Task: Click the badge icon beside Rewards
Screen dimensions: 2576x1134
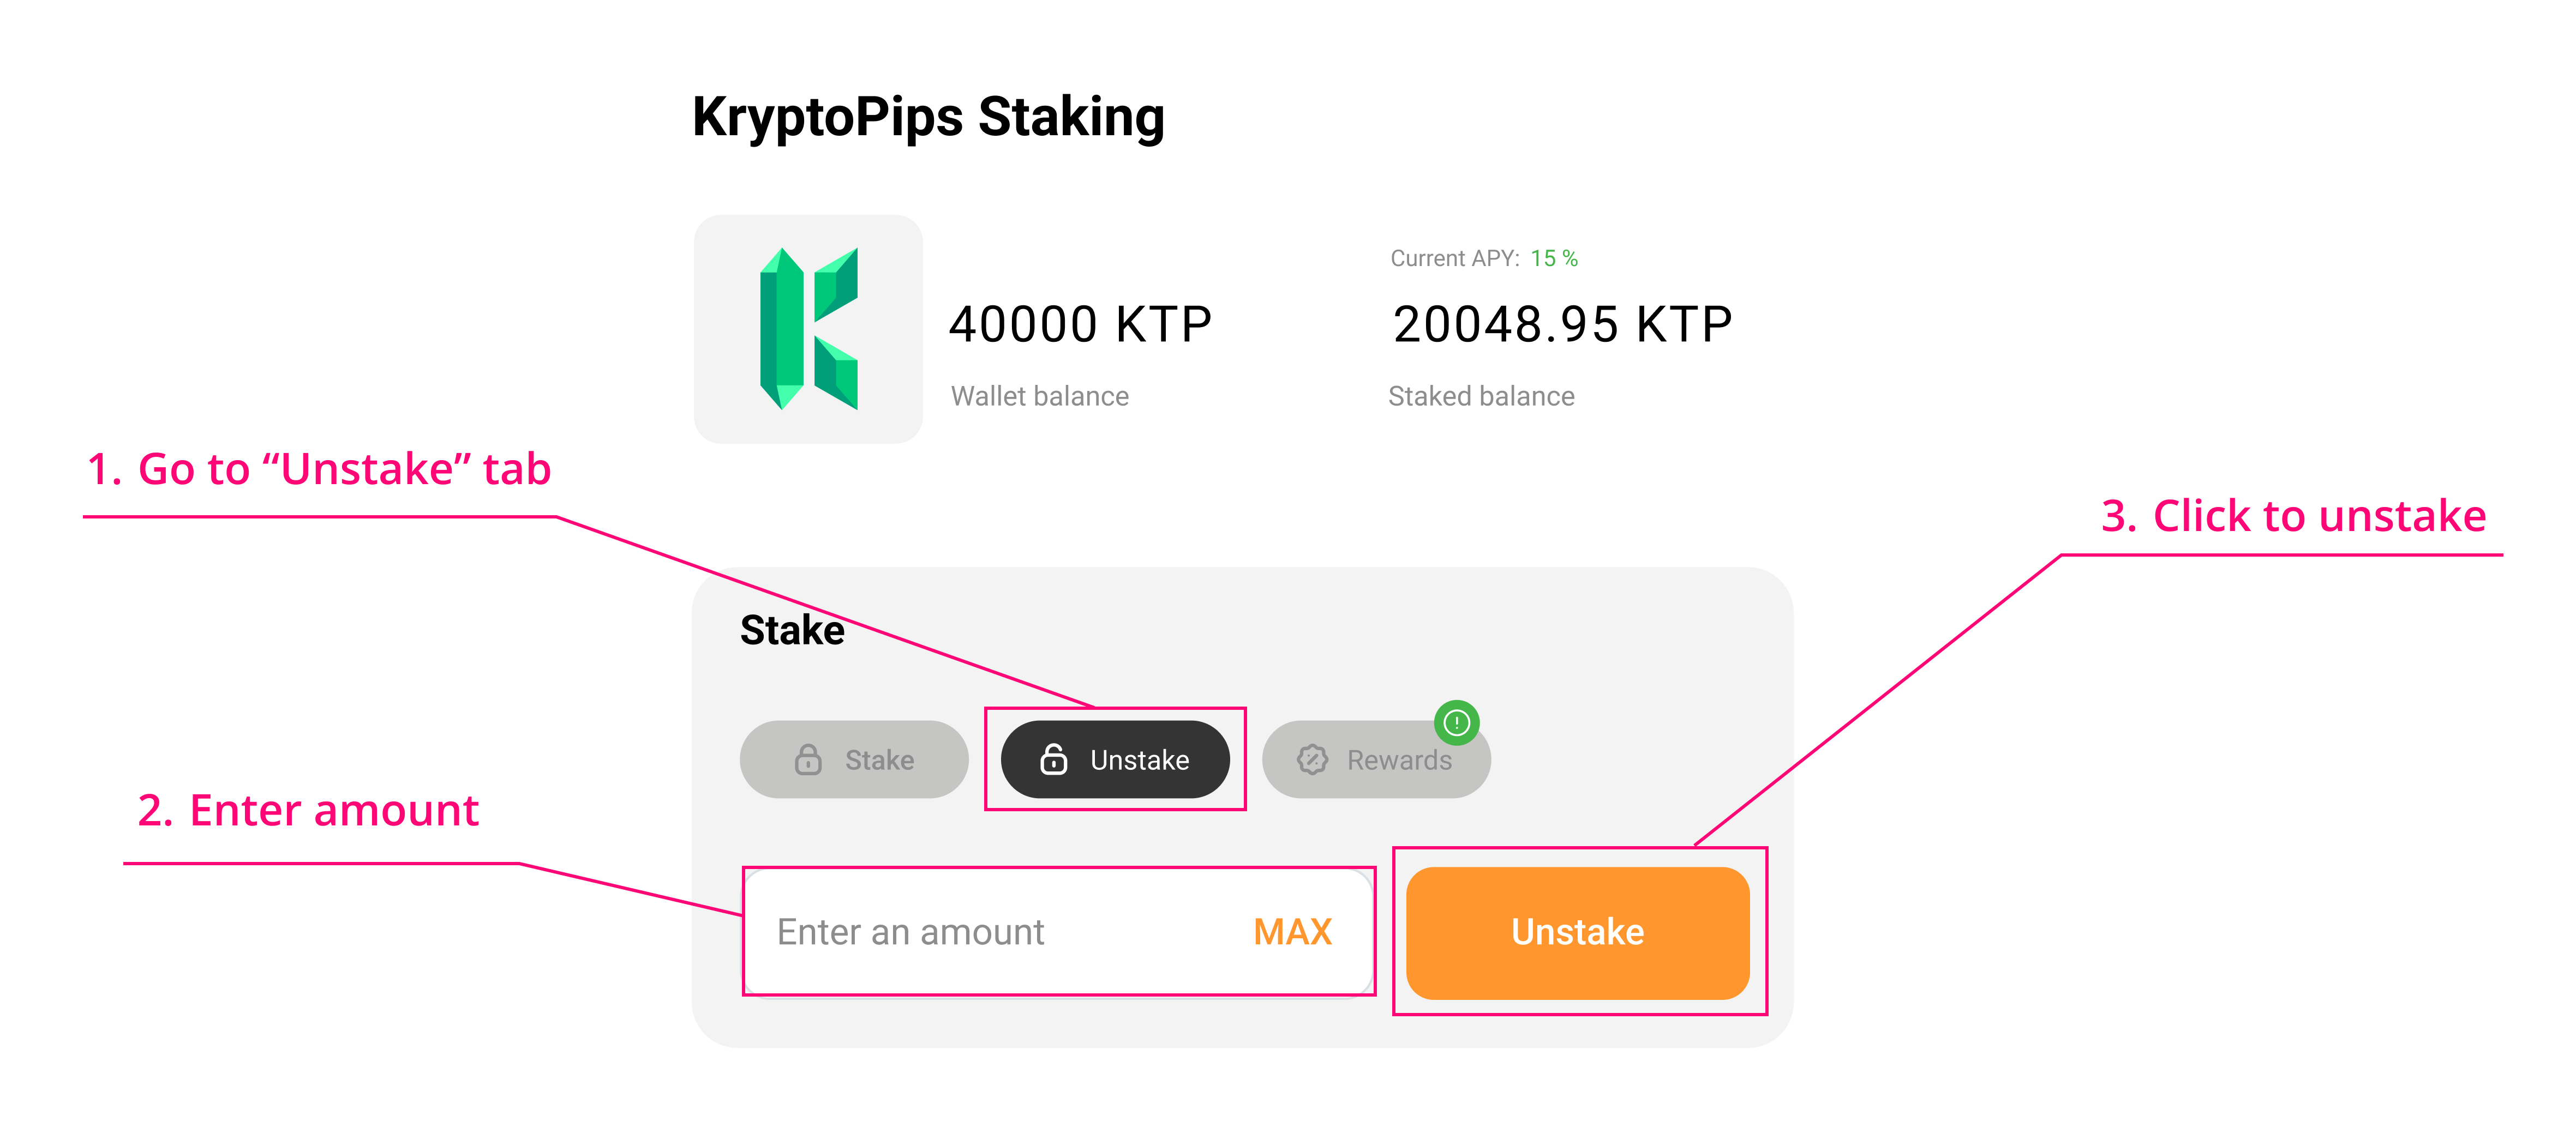Action: click(x=1312, y=759)
